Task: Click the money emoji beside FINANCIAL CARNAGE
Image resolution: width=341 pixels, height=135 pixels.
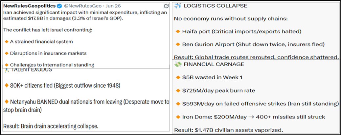Action: tap(178, 64)
